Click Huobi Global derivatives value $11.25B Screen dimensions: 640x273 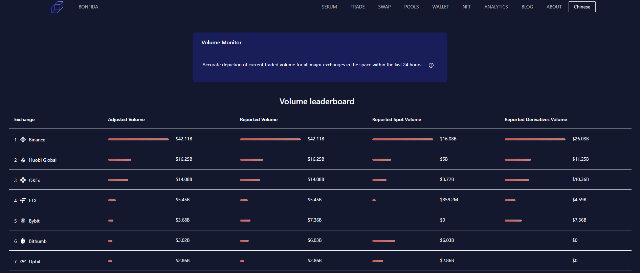point(580,159)
